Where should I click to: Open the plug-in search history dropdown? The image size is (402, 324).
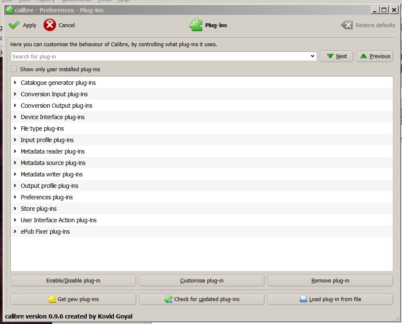tap(312, 56)
